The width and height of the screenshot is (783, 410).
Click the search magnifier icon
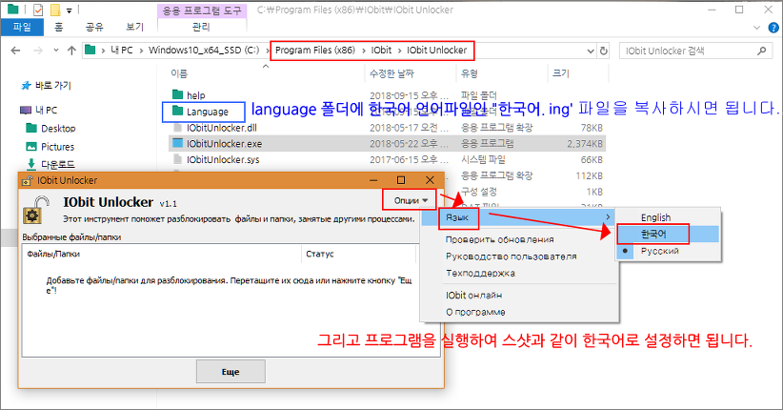click(x=761, y=51)
